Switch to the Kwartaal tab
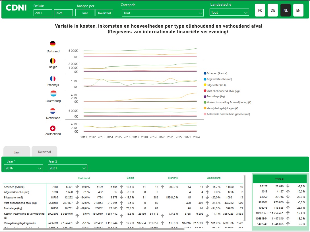This screenshot has width=310, height=232. pos(44,152)
